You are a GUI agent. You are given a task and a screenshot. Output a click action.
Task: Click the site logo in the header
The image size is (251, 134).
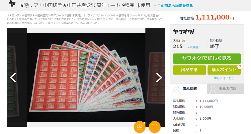(x=12, y=4)
